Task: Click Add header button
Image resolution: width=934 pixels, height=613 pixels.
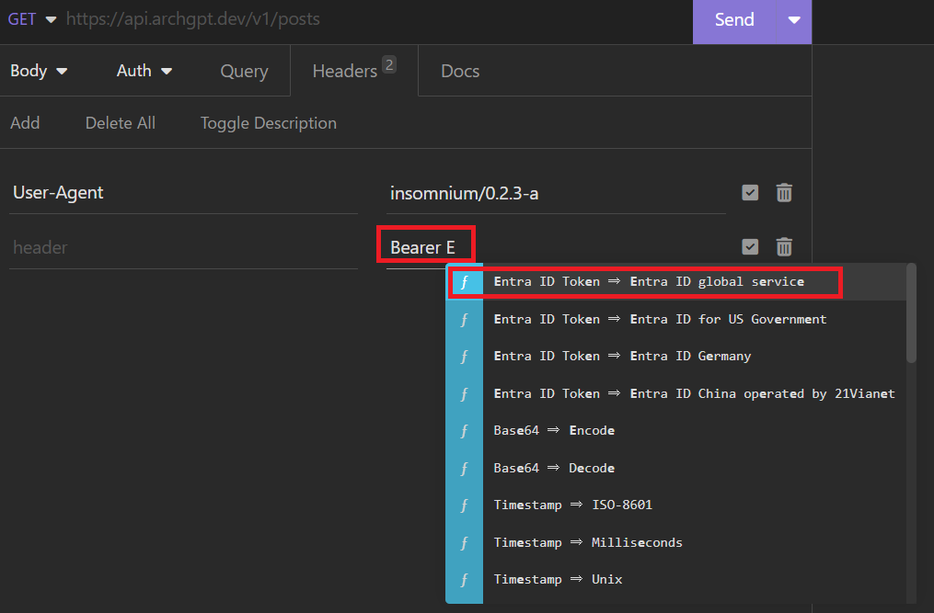Action: 25,123
